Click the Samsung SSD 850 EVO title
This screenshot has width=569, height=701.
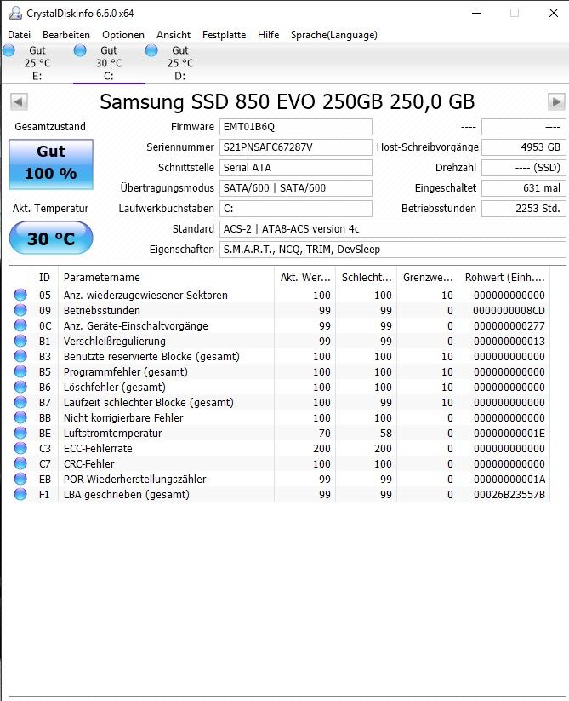(x=287, y=102)
